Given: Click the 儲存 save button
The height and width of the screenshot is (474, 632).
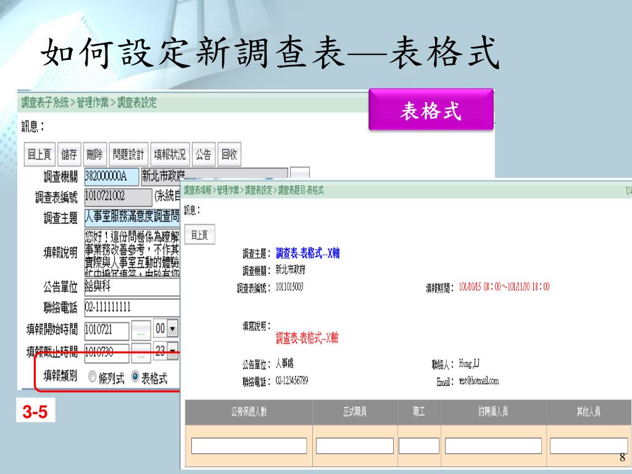Looking at the screenshot, I should 69,154.
